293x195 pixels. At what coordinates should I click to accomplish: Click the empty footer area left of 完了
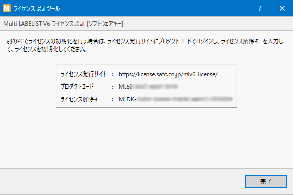coord(122,181)
